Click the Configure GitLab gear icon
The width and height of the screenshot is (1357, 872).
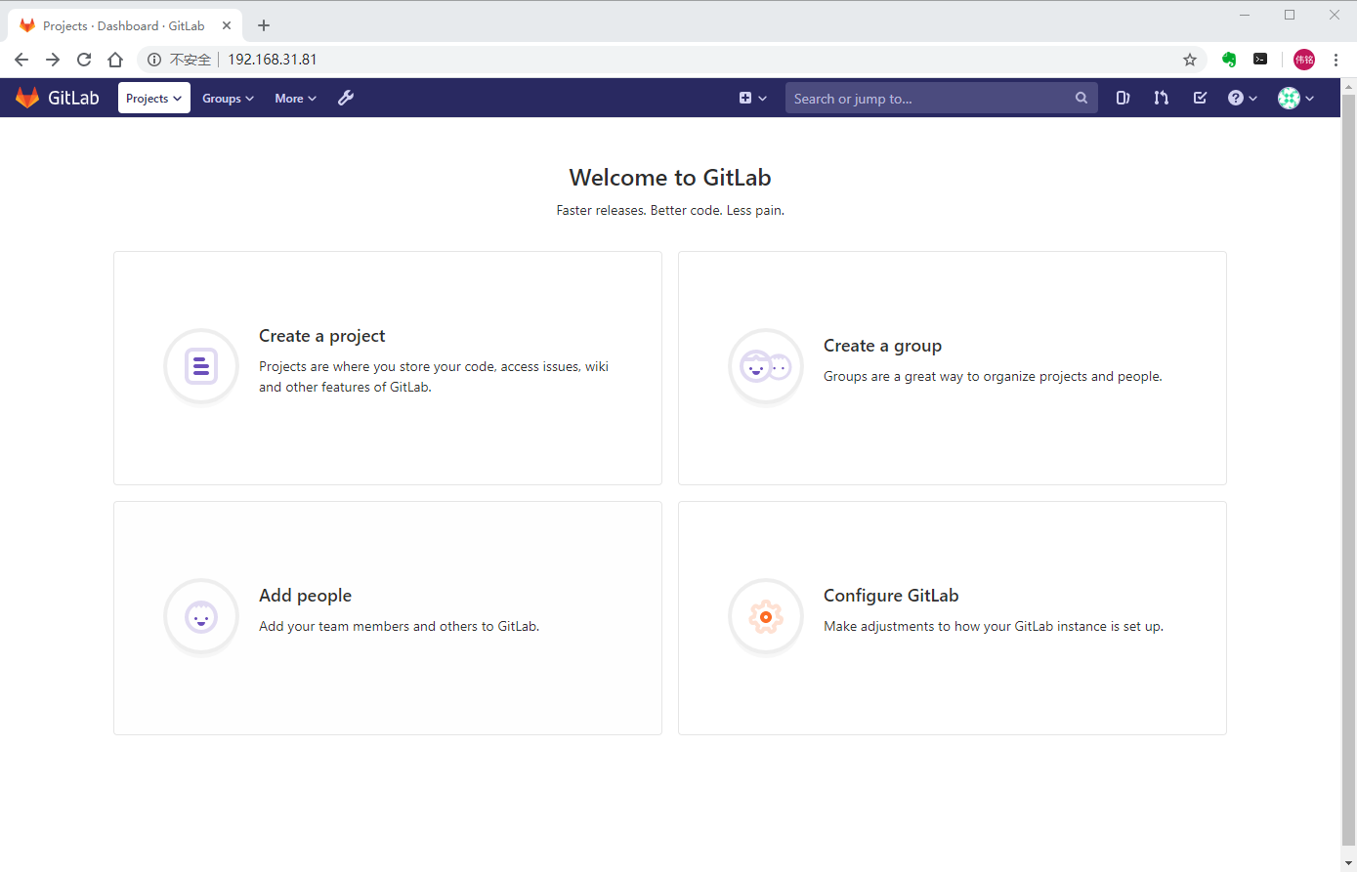pos(766,616)
